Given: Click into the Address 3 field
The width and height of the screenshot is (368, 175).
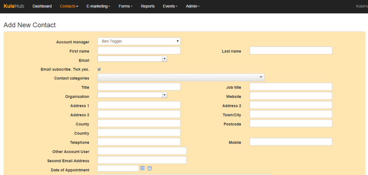Looking at the screenshot, I should 139,114.
